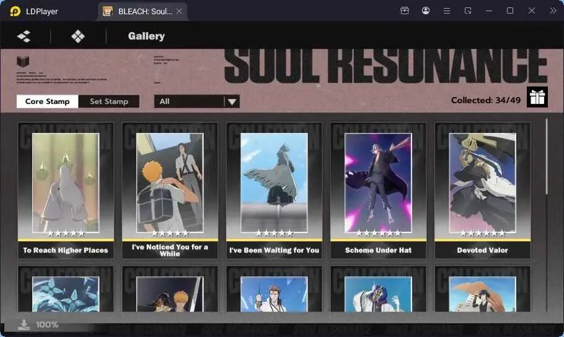Open the LDPlayer hamburger menu
This screenshot has width=564, height=337.
click(447, 11)
